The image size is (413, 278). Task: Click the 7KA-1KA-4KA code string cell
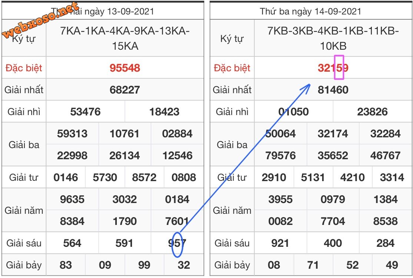pos(125,38)
